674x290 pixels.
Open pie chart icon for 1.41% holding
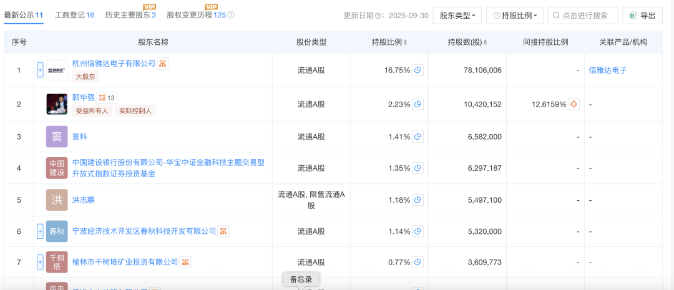click(x=418, y=137)
